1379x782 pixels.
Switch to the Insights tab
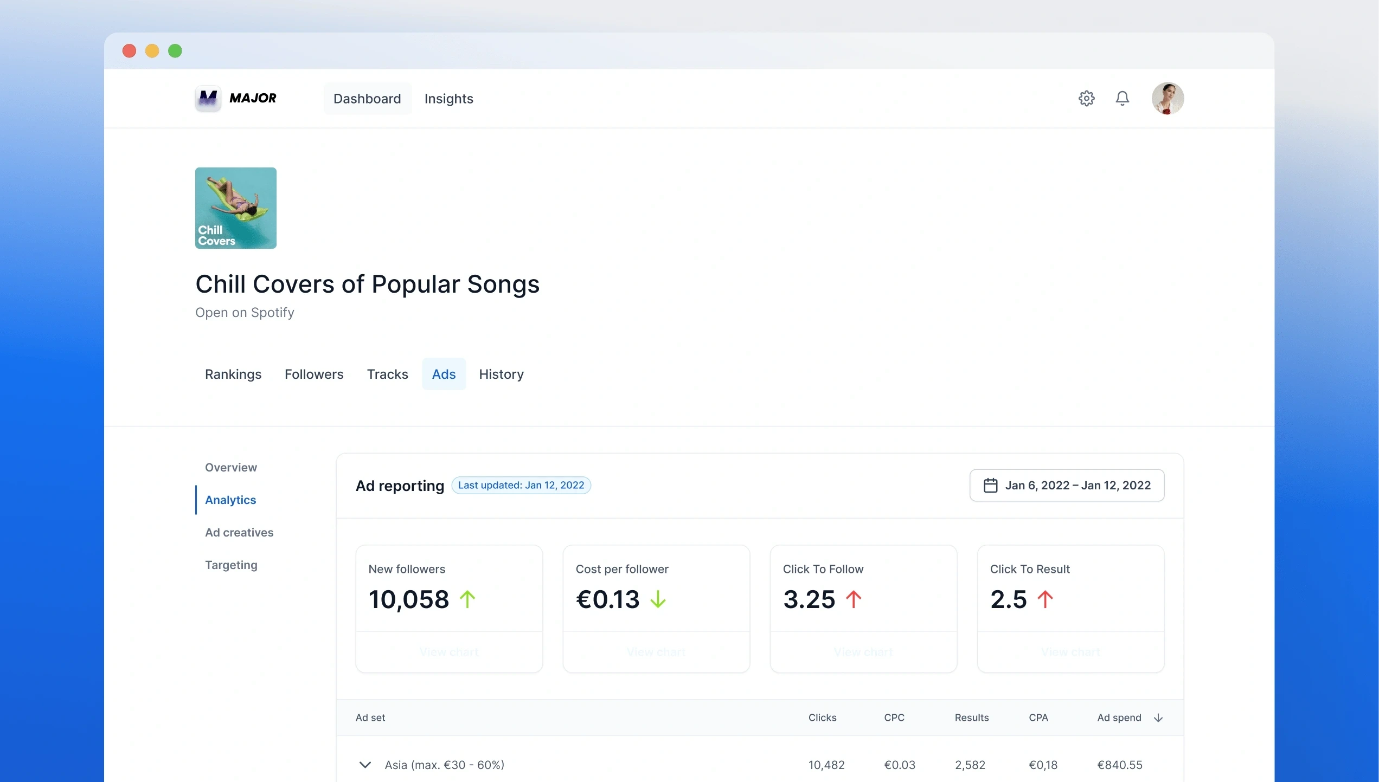pyautogui.click(x=448, y=99)
